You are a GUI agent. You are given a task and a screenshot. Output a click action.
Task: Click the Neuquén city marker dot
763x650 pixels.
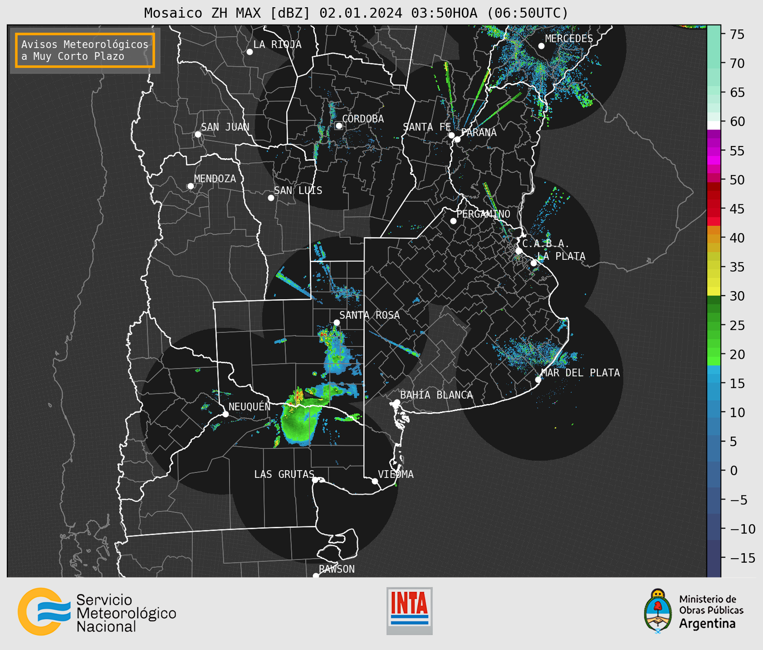point(225,414)
